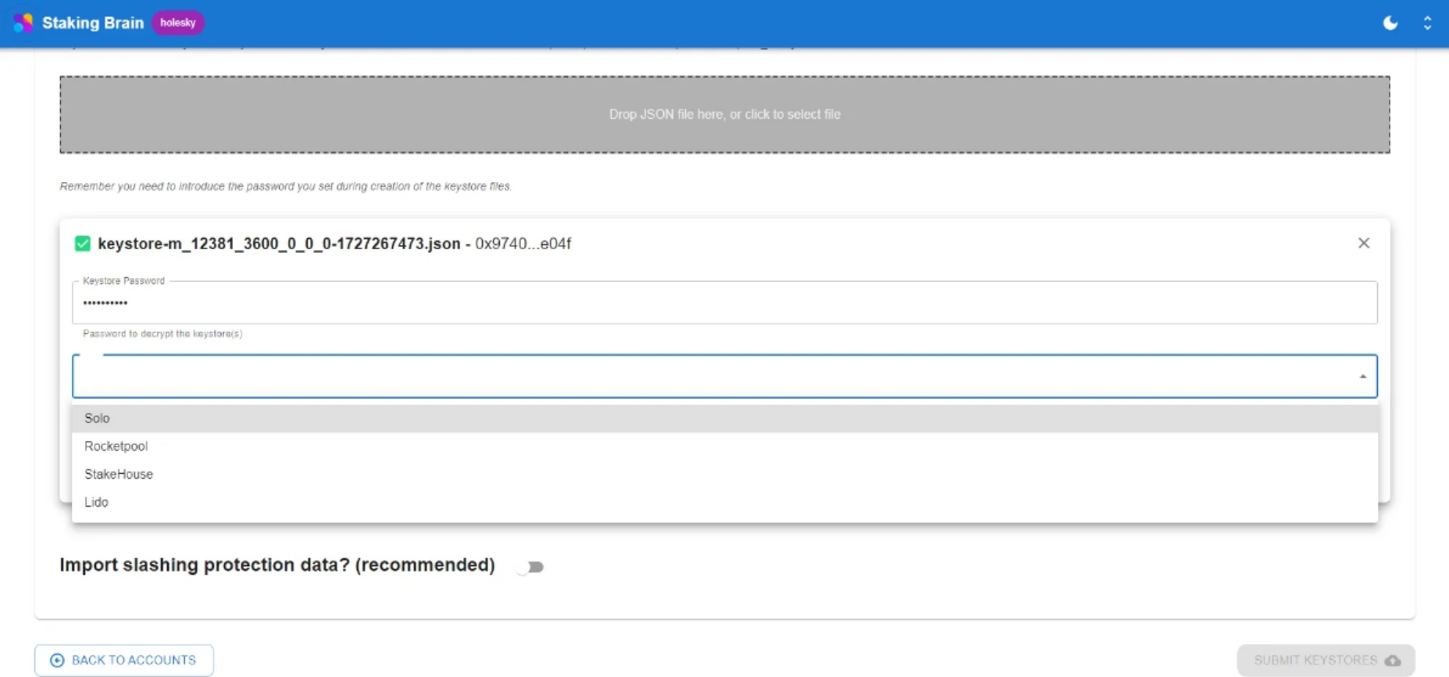This screenshot has width=1449, height=677.
Task: Click the up-down arrows icon in header
Action: (1427, 23)
